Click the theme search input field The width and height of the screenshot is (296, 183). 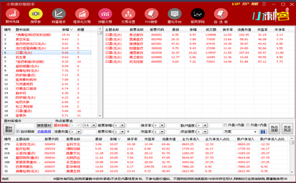click(x=25, y=126)
